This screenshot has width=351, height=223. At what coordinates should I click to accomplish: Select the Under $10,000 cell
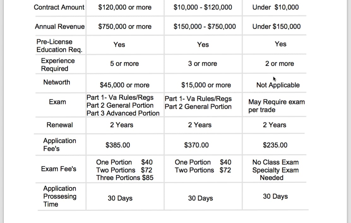tap(275, 7)
